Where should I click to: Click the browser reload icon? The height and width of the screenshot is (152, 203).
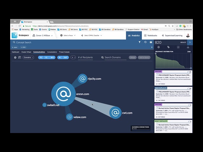(x=19, y=26)
